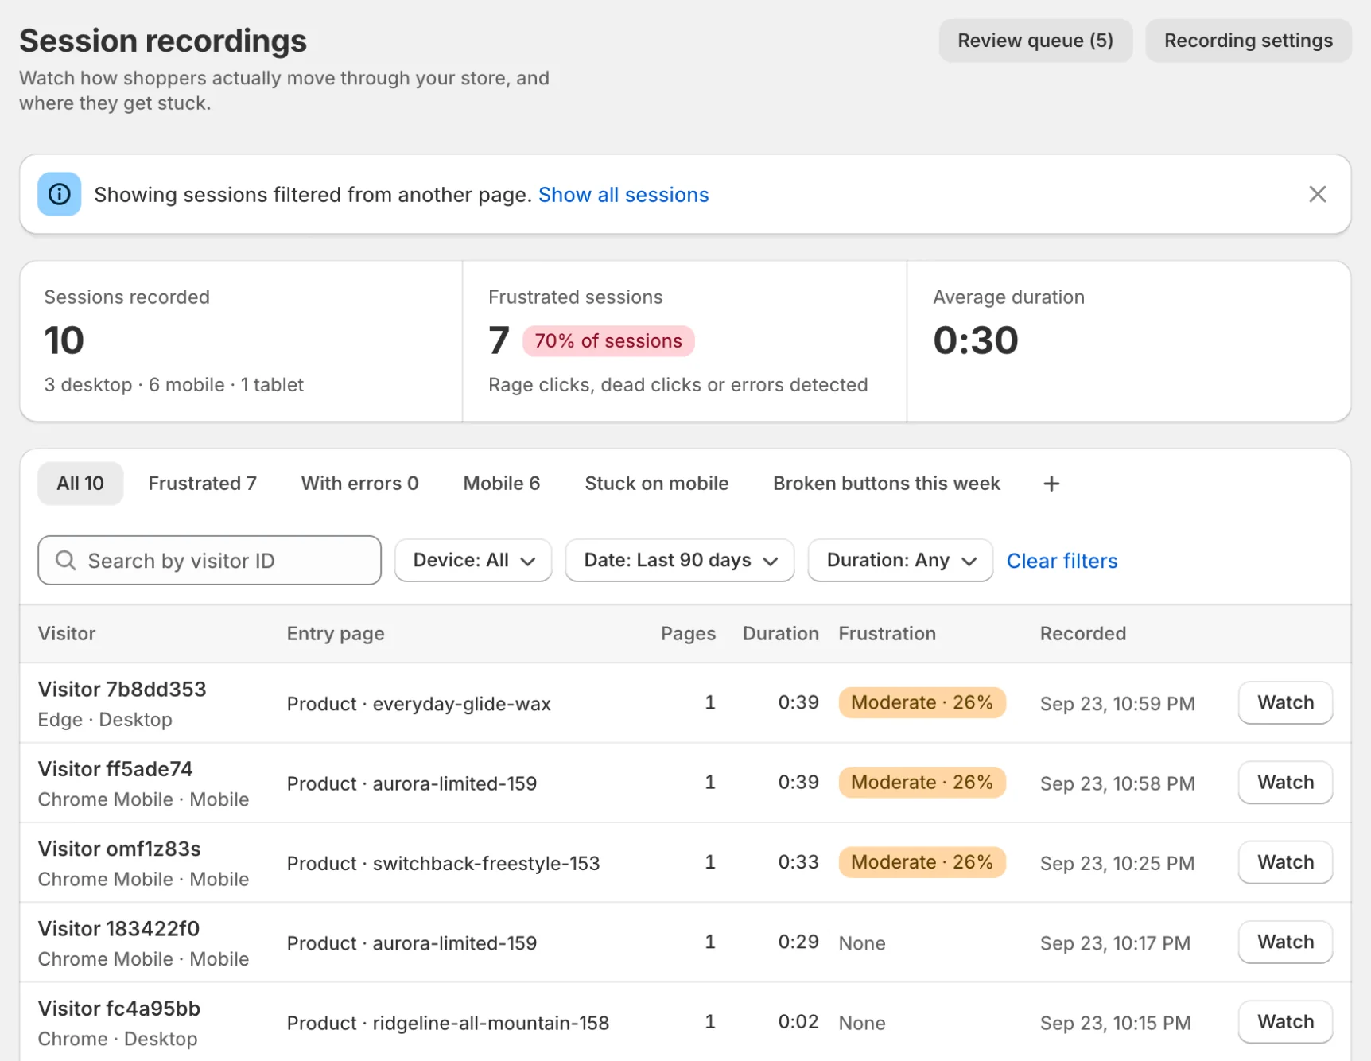1371x1061 pixels.
Task: Open the Review queue (5)
Action: (x=1035, y=41)
